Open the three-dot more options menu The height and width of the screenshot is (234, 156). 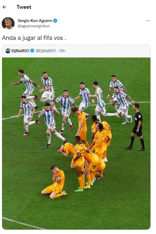coord(148,21)
